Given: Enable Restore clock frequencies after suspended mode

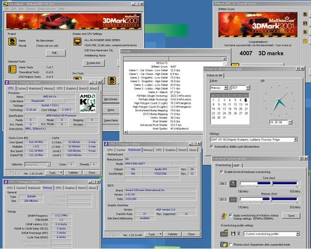Looking at the screenshot, I should pyautogui.click(x=231, y=244).
